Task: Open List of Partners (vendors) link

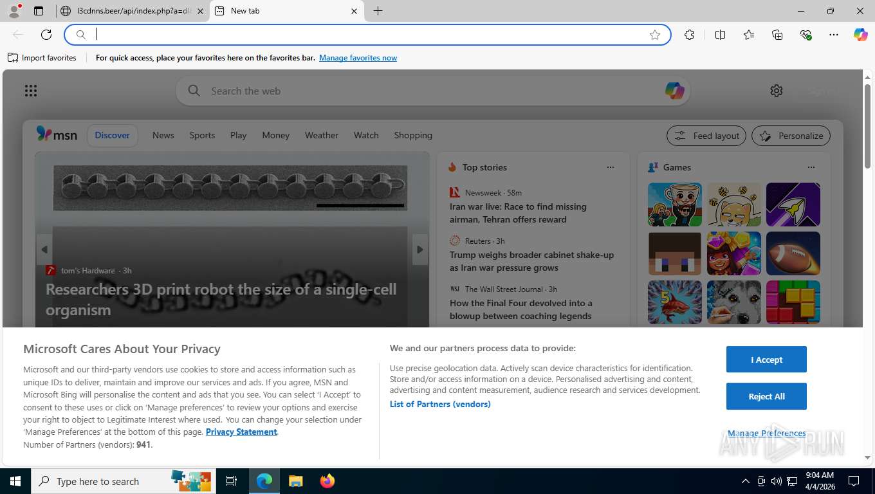Action: [440, 404]
